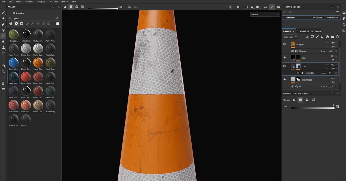Select the Eraser tool in left toolbar
The image size is (346, 181).
pyautogui.click(x=3, y=19)
